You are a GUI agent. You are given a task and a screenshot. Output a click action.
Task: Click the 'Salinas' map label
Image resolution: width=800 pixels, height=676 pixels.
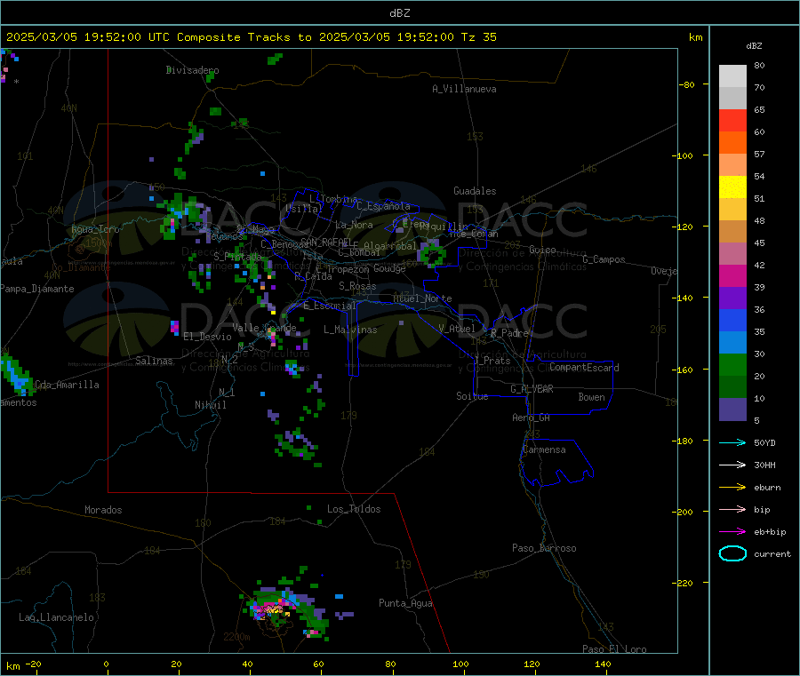154,361
